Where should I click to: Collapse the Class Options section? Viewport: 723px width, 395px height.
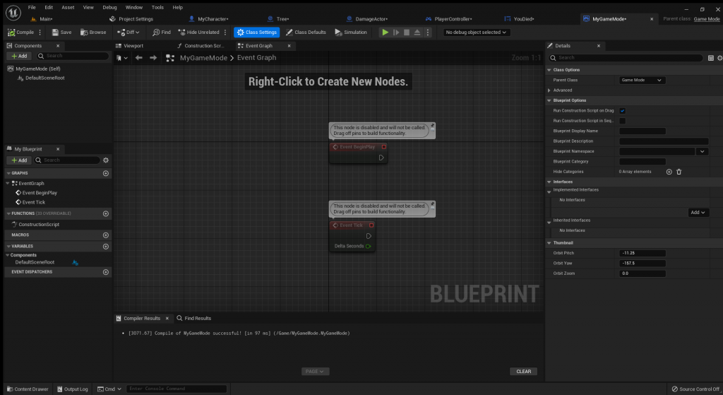pyautogui.click(x=549, y=70)
